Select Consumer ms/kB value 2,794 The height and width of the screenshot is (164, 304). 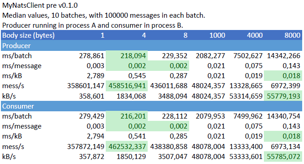96,136
